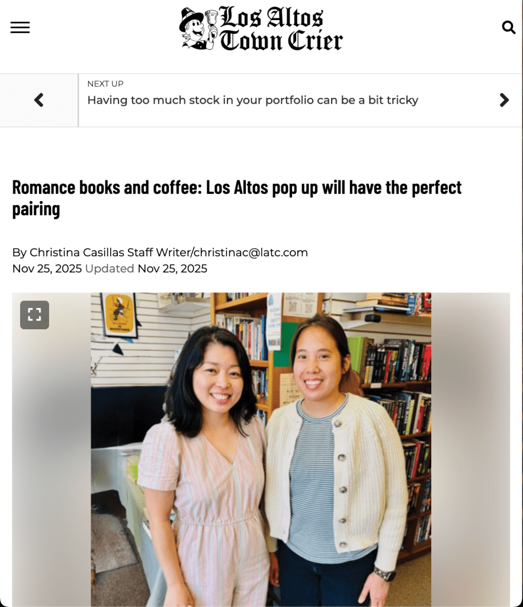Viewport: 523px width, 607px height.
Task: Go to previous article using left chevron
Action: click(38, 100)
